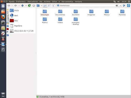Go back with the left arrow toolbar icon
131x98 pixels.
tap(9, 5)
